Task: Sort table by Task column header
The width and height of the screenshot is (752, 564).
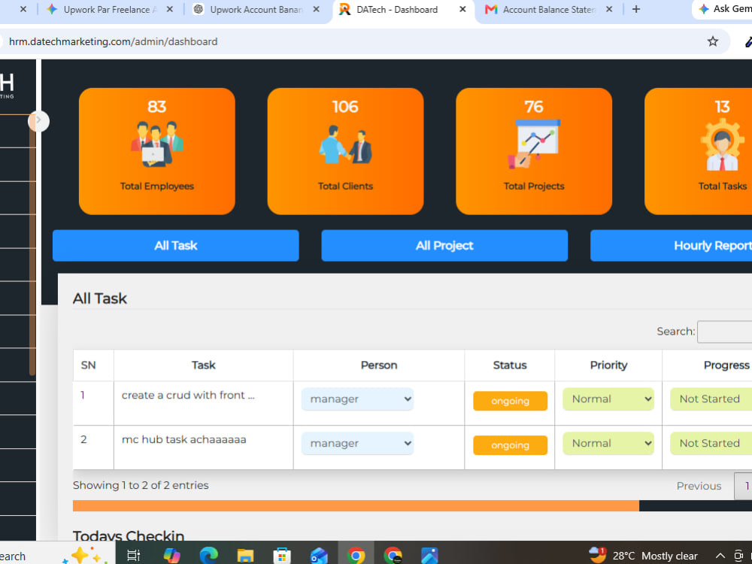Action: coord(203,365)
